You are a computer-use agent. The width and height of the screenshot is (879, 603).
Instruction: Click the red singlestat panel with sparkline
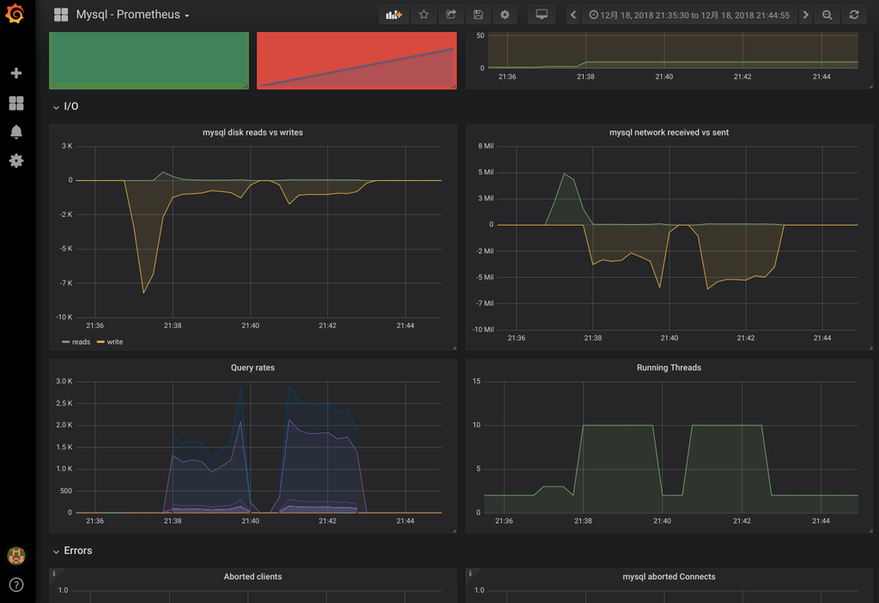(x=356, y=61)
